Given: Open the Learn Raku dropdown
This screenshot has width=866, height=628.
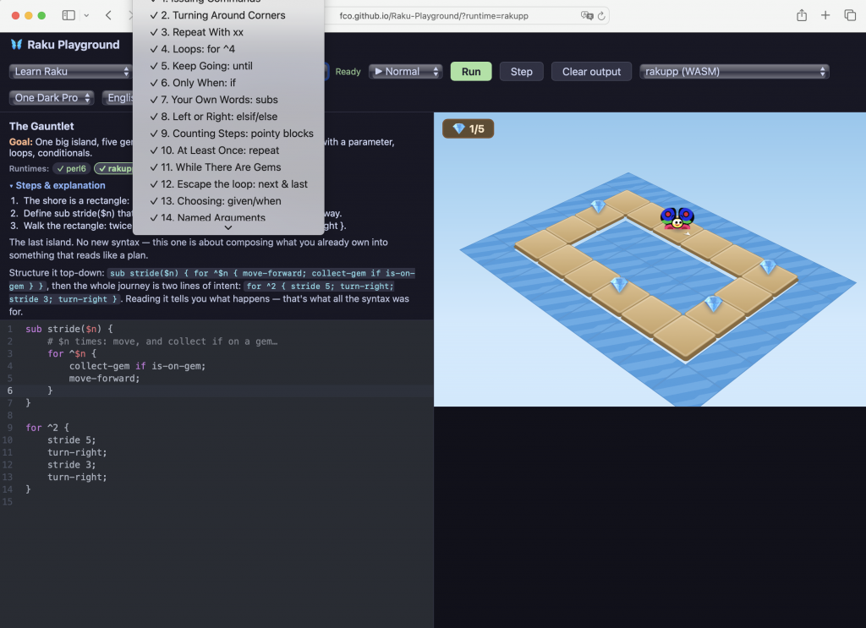Looking at the screenshot, I should point(70,71).
